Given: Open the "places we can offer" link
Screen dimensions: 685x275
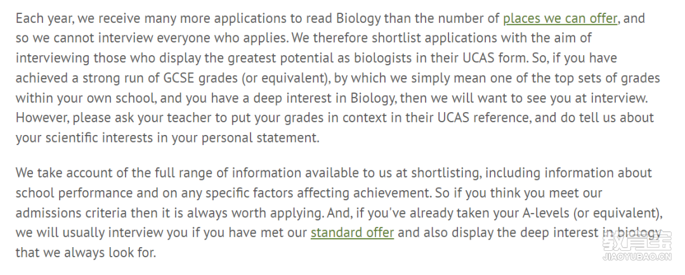Looking at the screenshot, I should point(560,19).
